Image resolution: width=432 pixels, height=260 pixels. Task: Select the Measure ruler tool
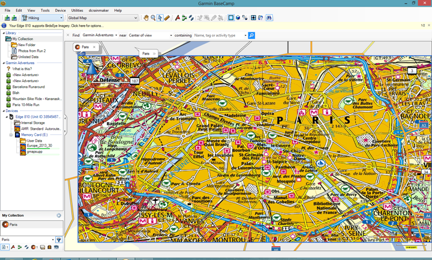(x=167, y=18)
